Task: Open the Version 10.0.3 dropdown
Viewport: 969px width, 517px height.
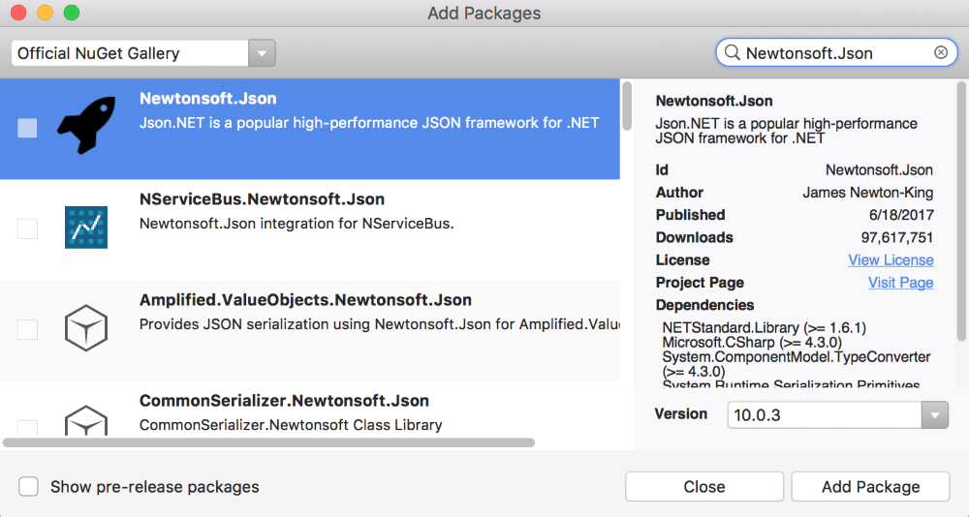Action: click(x=934, y=415)
